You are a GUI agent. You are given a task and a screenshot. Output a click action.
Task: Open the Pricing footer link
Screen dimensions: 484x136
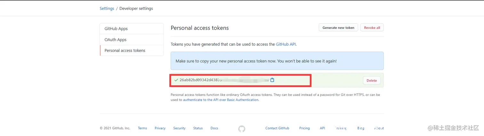(304, 128)
